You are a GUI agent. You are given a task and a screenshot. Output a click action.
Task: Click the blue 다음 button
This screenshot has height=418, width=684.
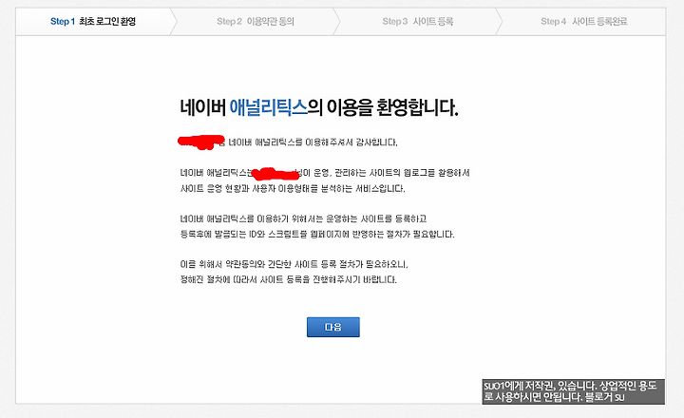point(333,327)
